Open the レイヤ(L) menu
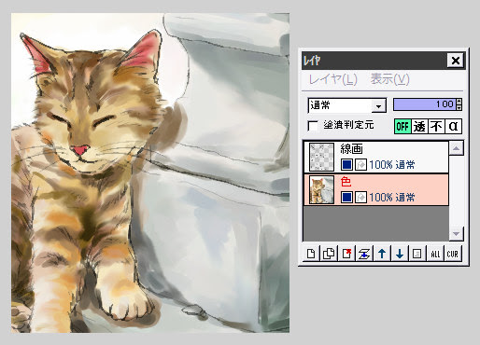 tap(332, 79)
